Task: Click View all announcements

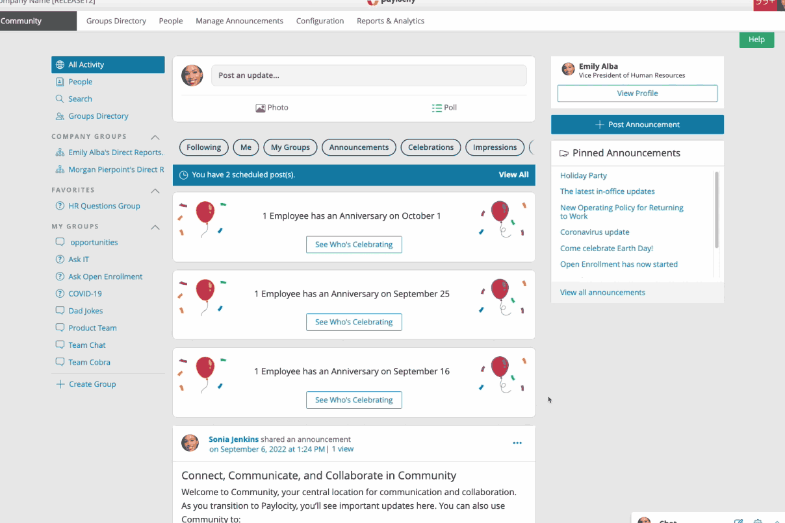Action: coord(602,293)
